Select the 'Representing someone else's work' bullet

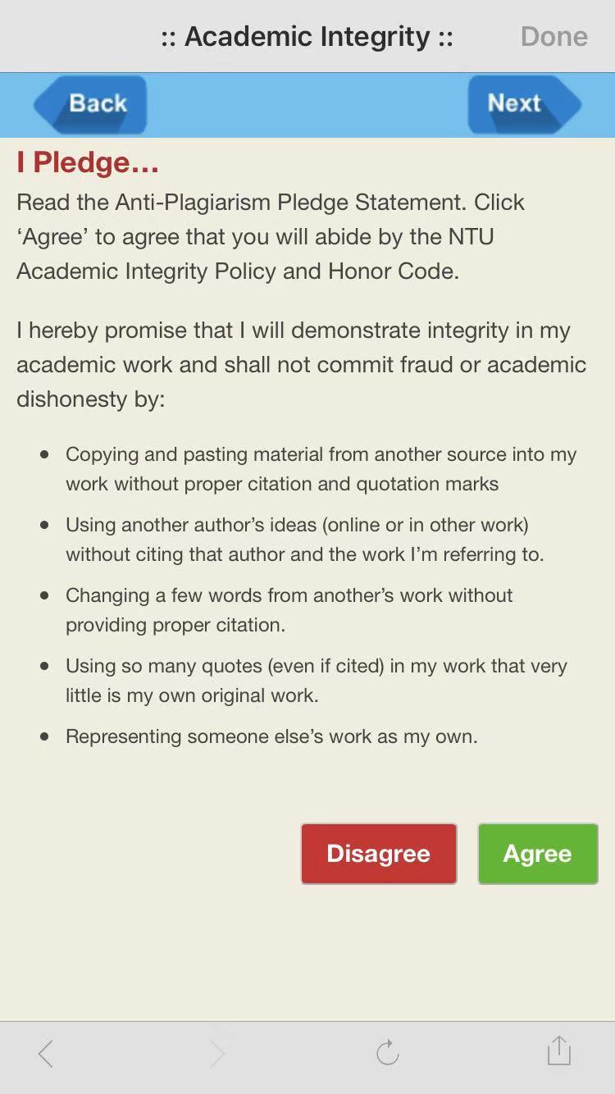click(271, 736)
